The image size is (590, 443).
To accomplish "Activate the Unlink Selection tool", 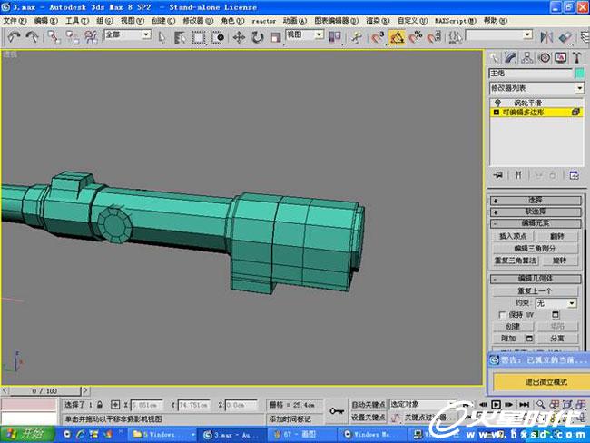I will point(73,37).
